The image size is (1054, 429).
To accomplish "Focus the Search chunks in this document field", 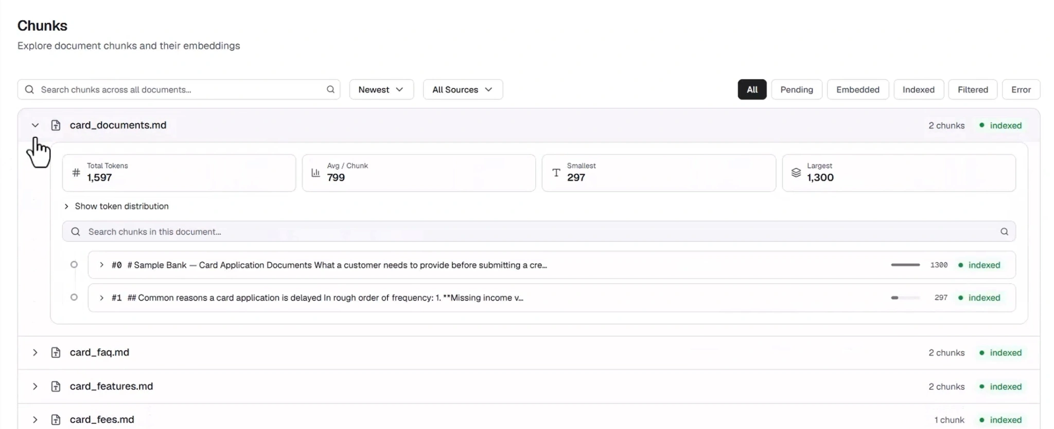I will pos(539,232).
